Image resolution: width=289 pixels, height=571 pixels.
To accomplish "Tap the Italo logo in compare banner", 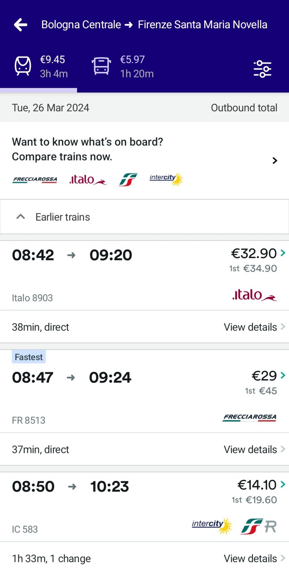I will (x=88, y=180).
